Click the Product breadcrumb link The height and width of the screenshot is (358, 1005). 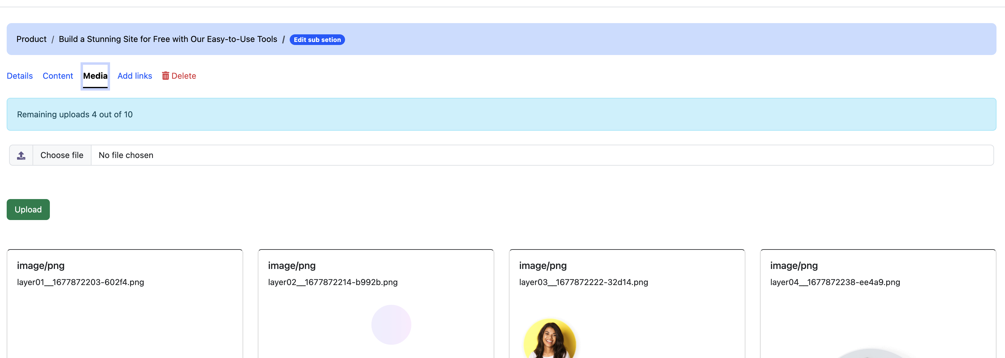31,39
